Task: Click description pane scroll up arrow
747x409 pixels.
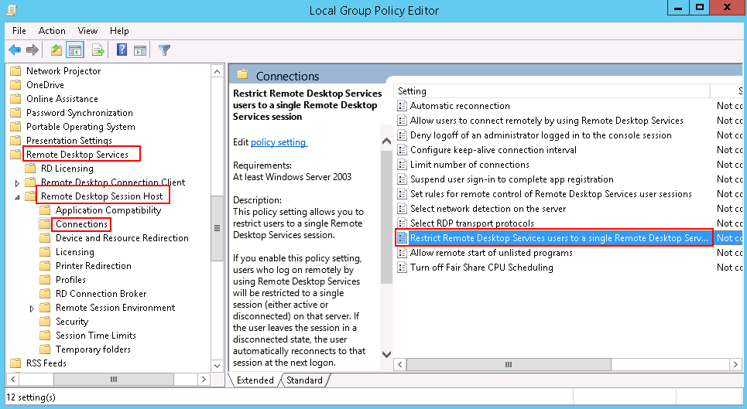Action: [386, 141]
